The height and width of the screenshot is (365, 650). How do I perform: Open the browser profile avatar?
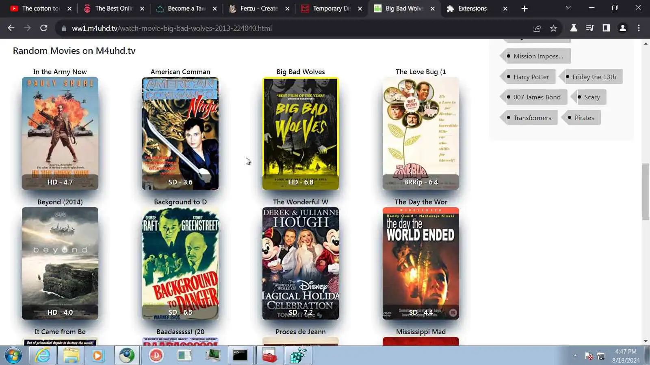pyautogui.click(x=622, y=28)
